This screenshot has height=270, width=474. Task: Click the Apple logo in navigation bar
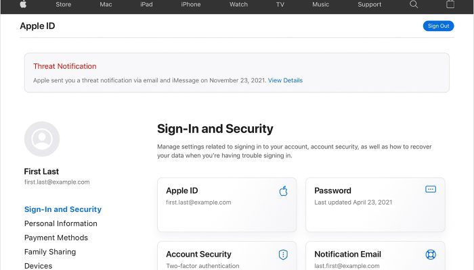(23, 5)
